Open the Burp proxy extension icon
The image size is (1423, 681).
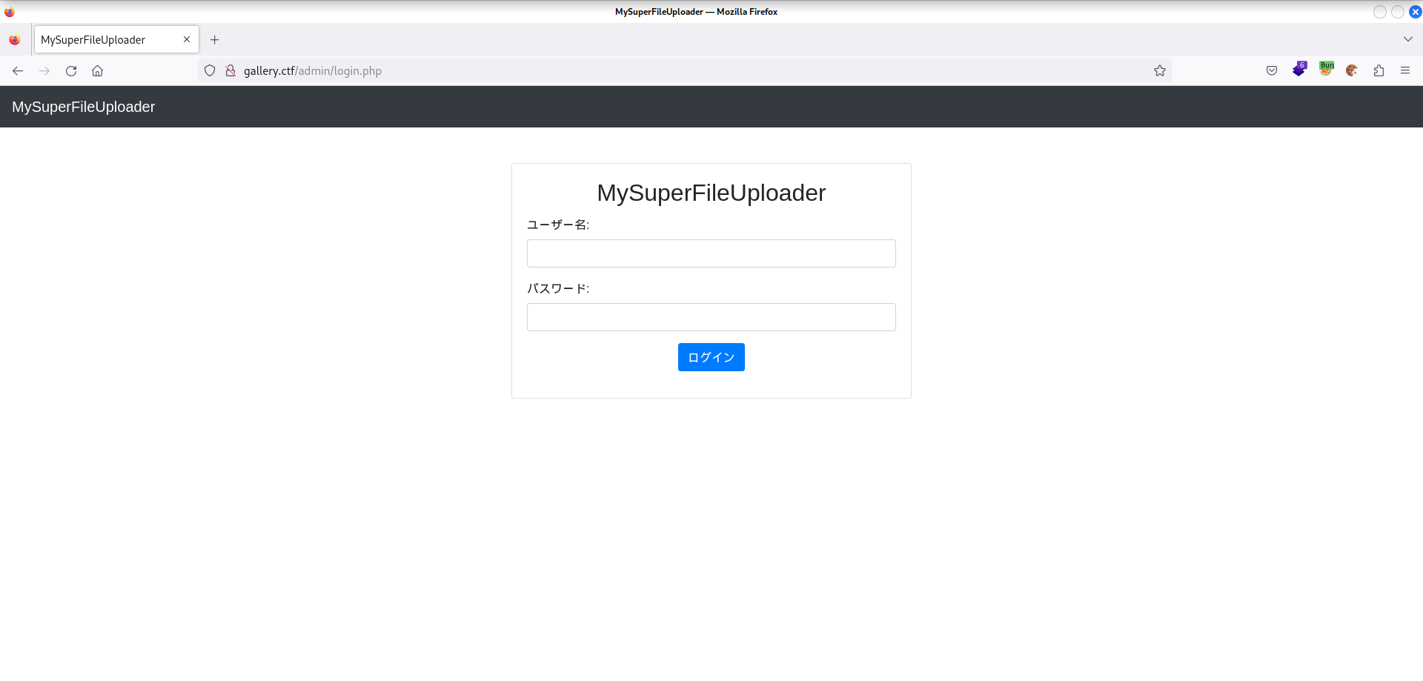coord(1326,69)
